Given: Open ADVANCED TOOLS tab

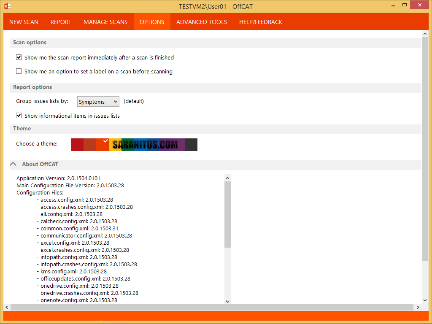Looking at the screenshot, I should 202,22.
